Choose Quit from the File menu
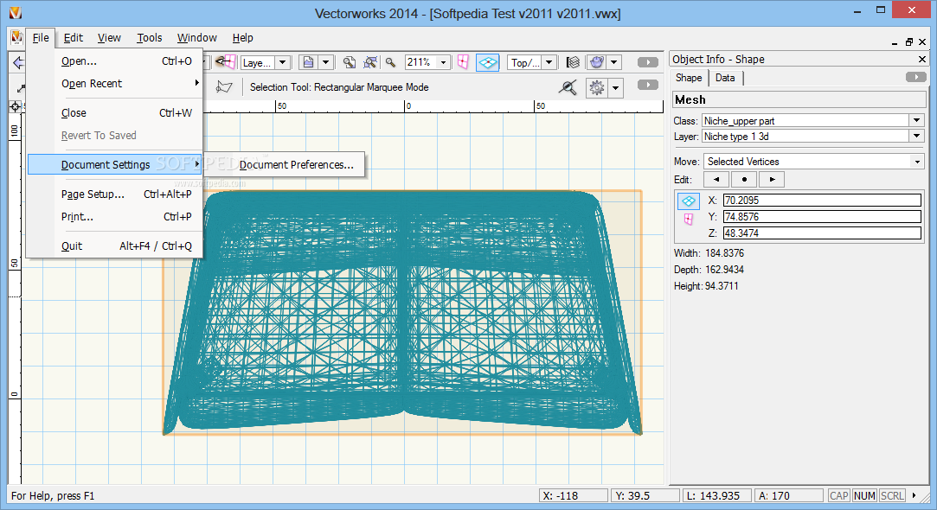Screen dimensions: 937x510 point(115,246)
